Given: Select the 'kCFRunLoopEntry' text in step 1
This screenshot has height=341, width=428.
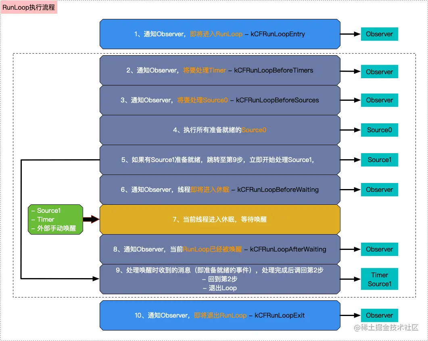Looking at the screenshot, I should (x=278, y=34).
